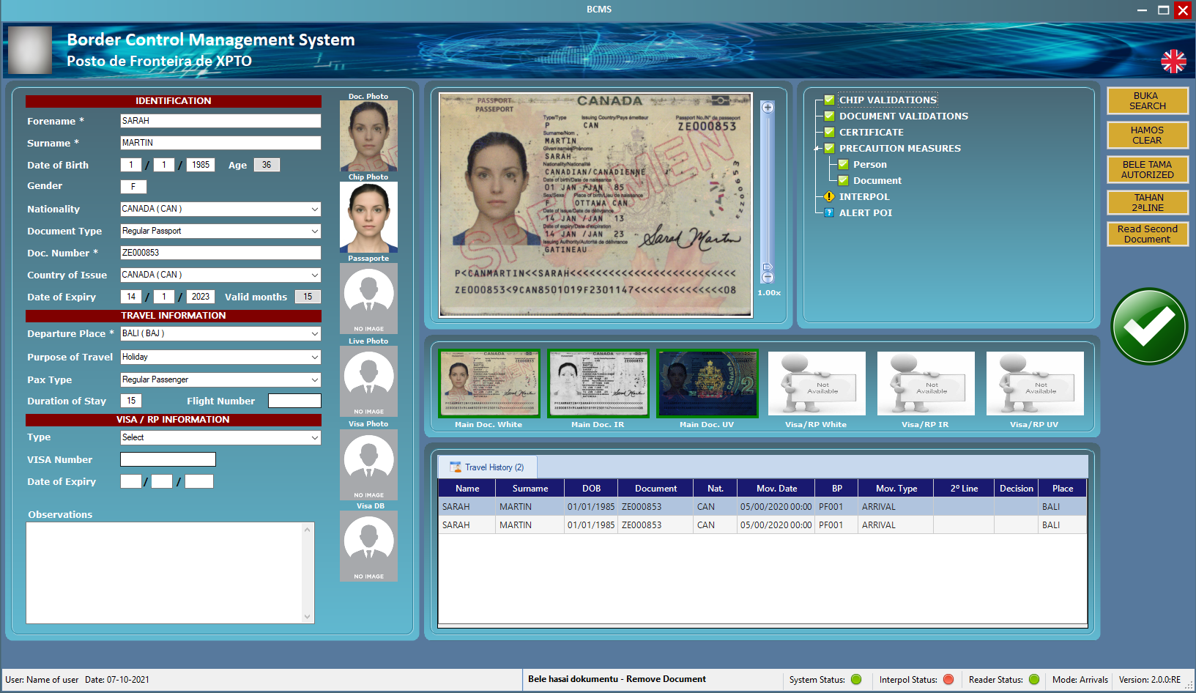Click the Interpol Status red indicator
Viewport: 1196px width, 693px height.
pos(948,679)
